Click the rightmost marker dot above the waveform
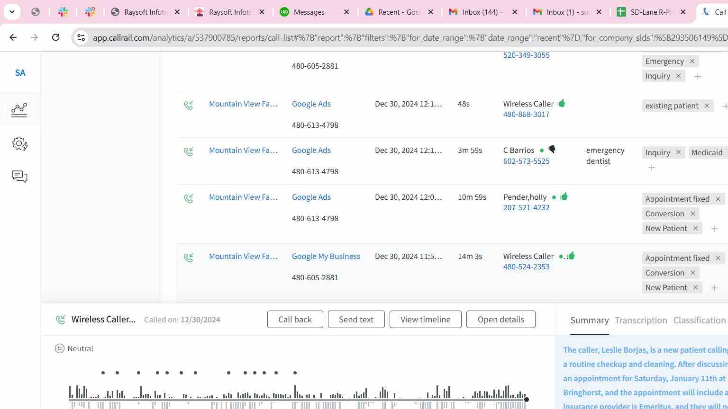Viewport: 728px width, 409px height. coord(295,373)
